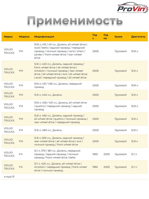Image resolution: width=149 pixels, height=199 pixels.
Task: Click the Кузов column header
Action: (118, 37)
